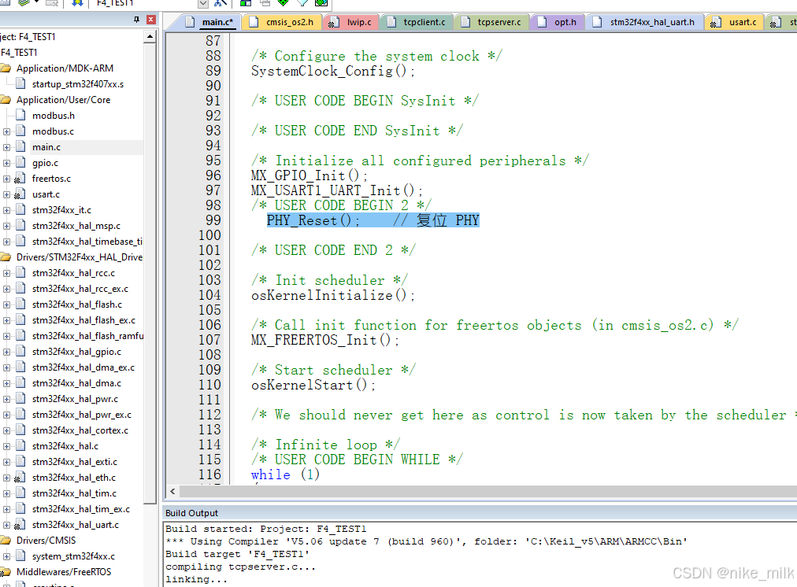
Task: Open Options for Target via wand icon
Action: 218,4
